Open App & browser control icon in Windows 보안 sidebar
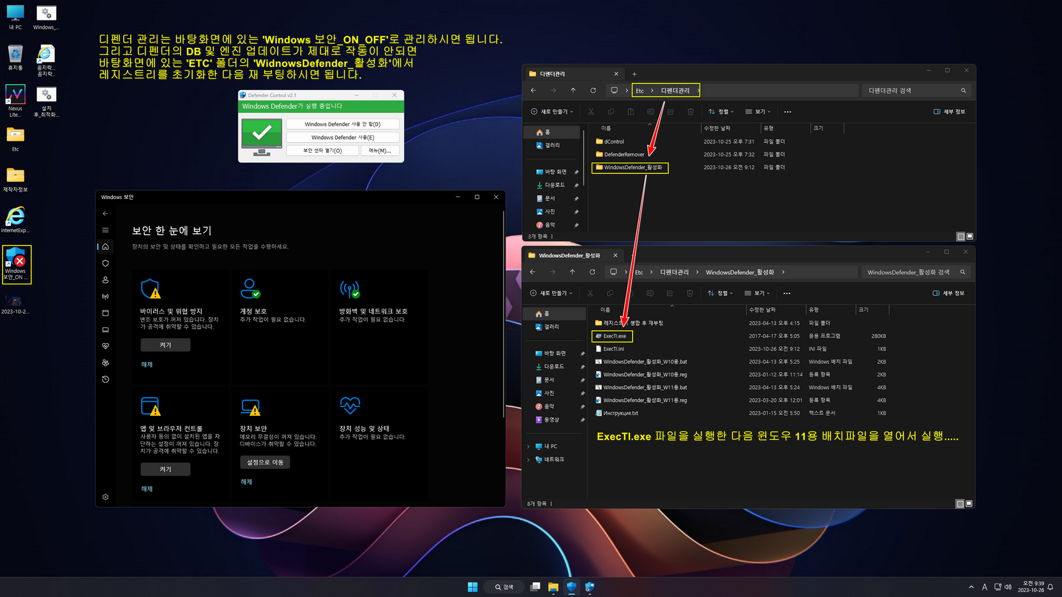The width and height of the screenshot is (1062, 597). pyautogui.click(x=105, y=313)
